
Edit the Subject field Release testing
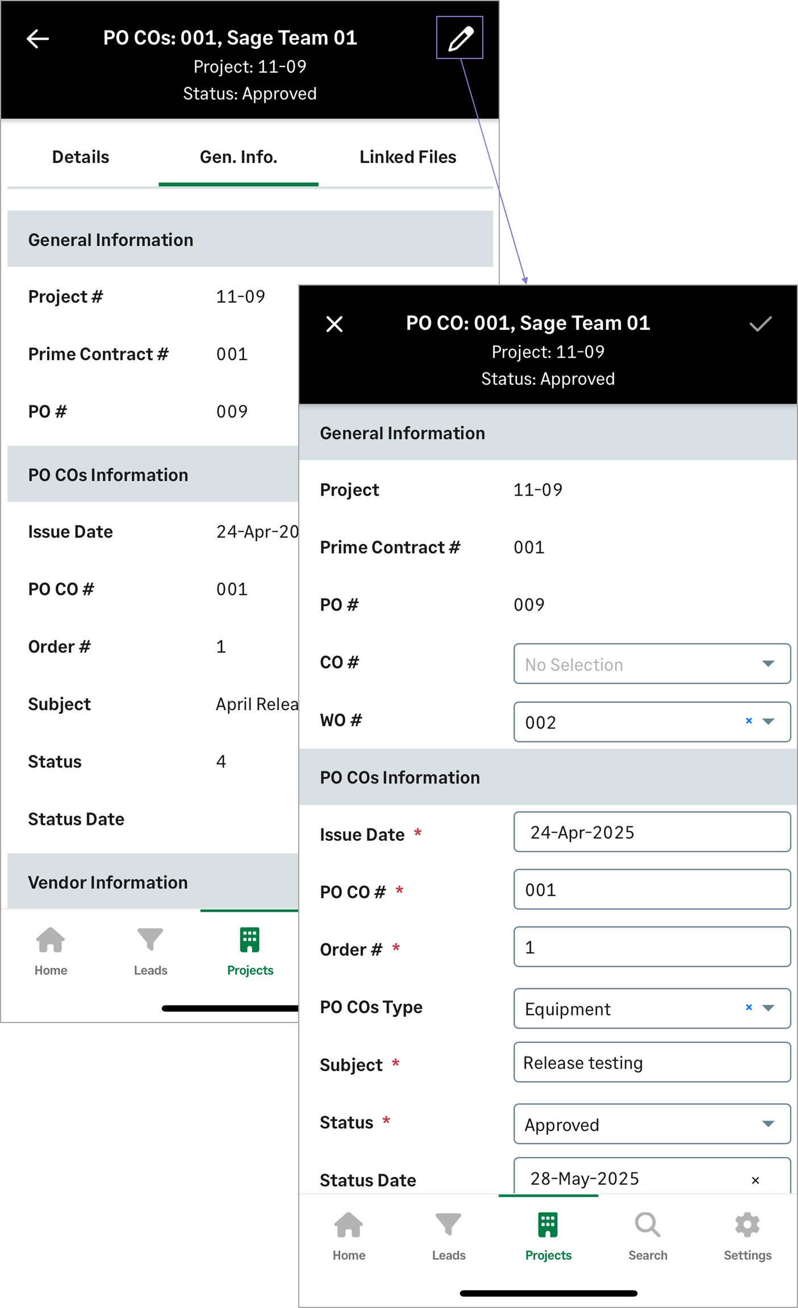click(652, 1062)
